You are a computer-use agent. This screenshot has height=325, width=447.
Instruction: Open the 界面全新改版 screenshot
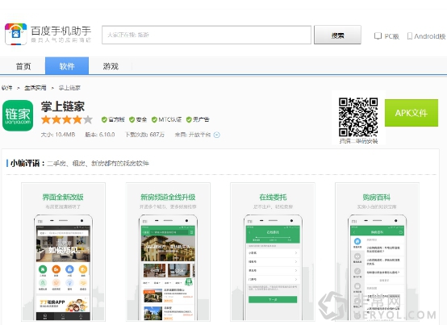63,252
